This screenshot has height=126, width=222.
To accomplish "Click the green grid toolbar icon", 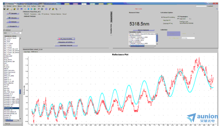I will click(35, 9).
